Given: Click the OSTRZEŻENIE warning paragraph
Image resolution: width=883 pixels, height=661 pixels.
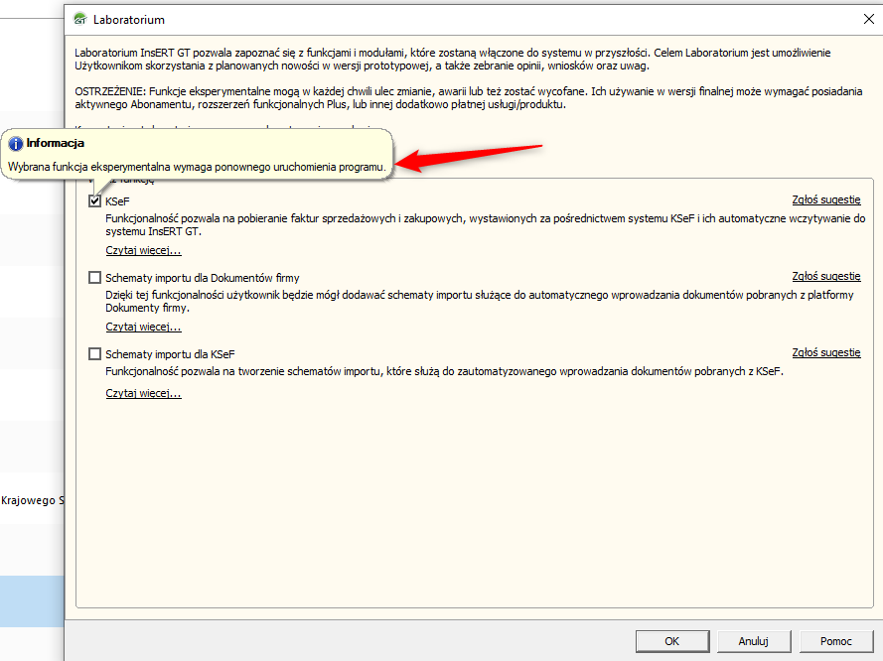Looking at the screenshot, I should click(469, 98).
